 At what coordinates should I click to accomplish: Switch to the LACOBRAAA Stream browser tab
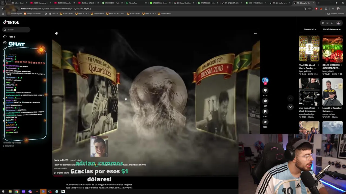[x=160, y=3]
